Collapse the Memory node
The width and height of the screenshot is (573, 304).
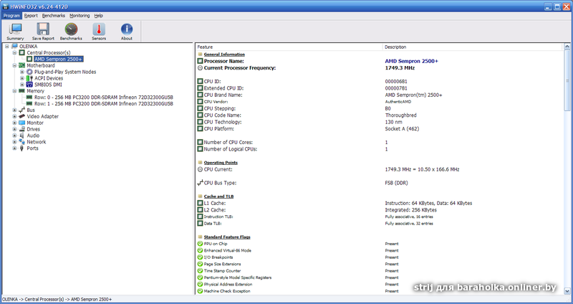(x=14, y=91)
